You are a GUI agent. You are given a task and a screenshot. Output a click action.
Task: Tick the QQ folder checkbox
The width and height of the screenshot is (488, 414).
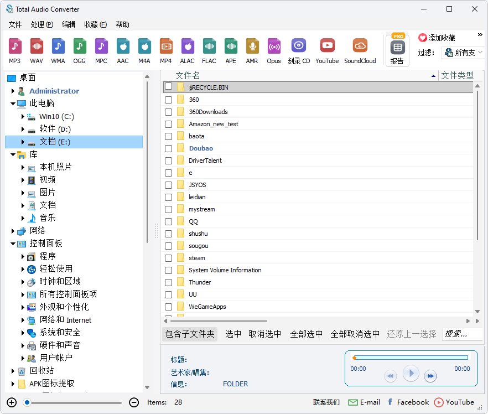click(x=168, y=221)
